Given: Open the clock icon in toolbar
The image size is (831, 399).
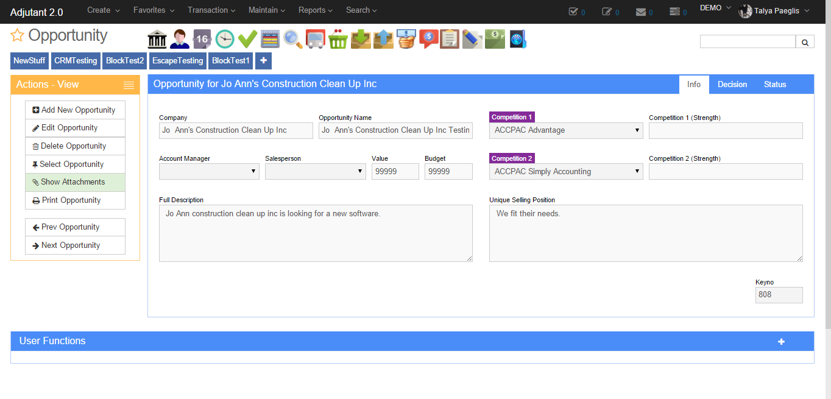Looking at the screenshot, I should 225,39.
